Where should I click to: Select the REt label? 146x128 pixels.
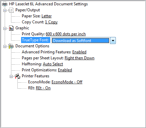(x=31, y=88)
